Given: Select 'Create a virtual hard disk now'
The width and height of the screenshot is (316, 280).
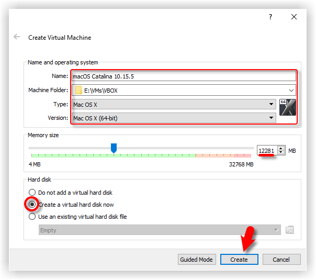Looking at the screenshot, I should [32, 205].
